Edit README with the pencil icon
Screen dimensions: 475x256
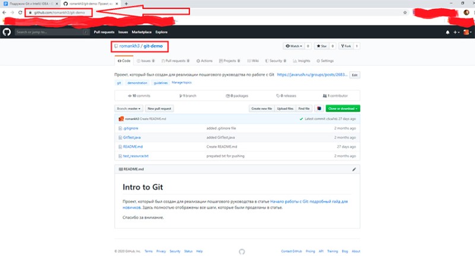tap(354, 169)
